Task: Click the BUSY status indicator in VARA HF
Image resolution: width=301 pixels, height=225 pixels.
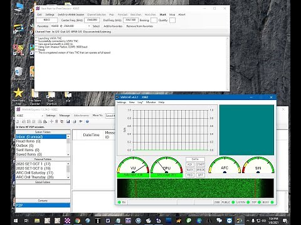Action: click(268, 202)
